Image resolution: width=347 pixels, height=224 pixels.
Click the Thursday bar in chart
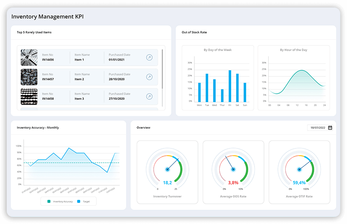click(222, 95)
